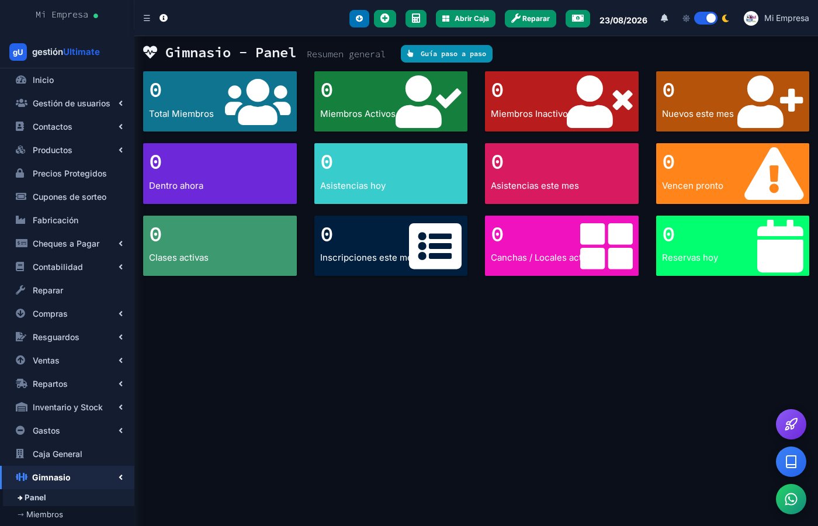
Task: Click the green plus circle button
Action: [x=385, y=19]
